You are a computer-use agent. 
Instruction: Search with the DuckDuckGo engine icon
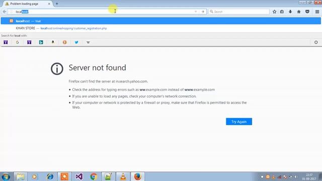[65, 42]
